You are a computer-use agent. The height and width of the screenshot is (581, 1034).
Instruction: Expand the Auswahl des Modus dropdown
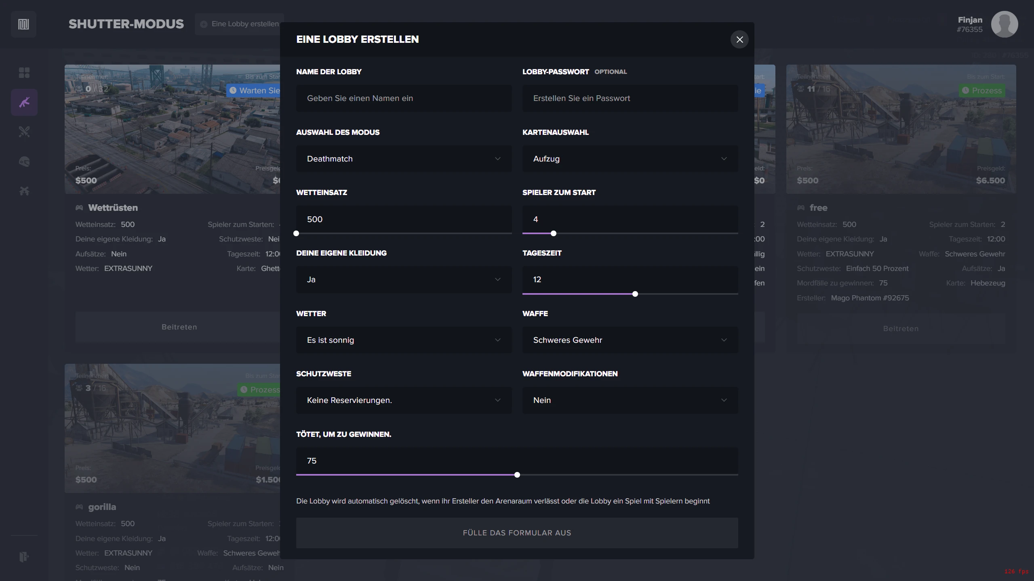point(404,159)
